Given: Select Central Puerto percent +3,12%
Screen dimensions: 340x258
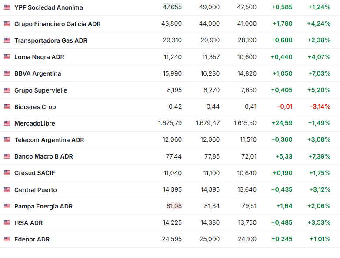Looking at the screenshot, I should click(320, 189).
